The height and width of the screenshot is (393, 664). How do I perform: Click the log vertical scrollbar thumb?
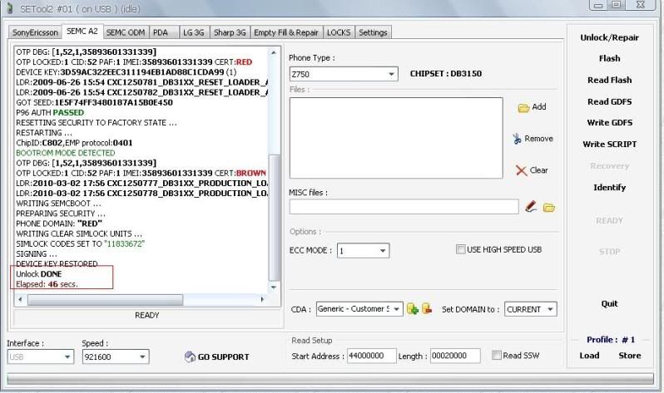click(274, 218)
